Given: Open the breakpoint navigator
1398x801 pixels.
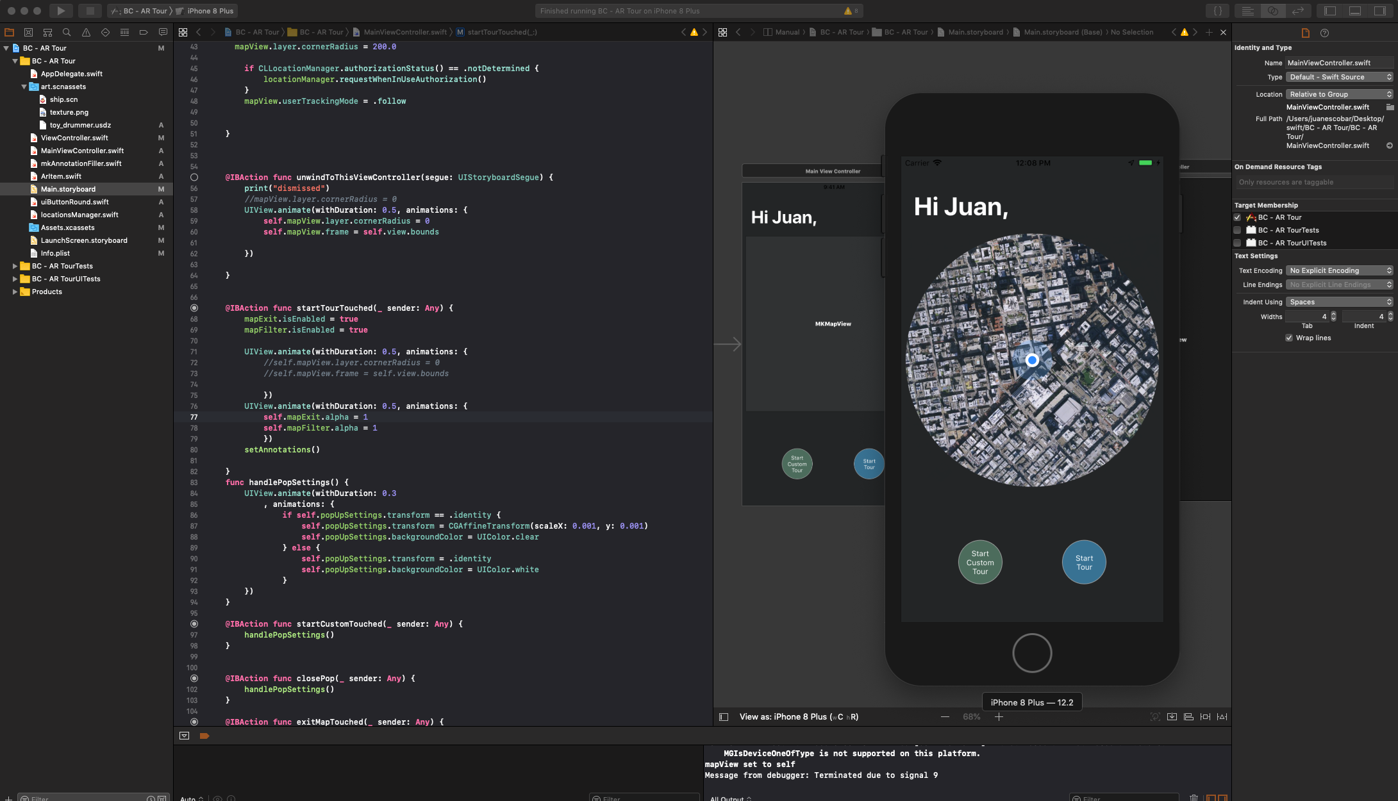Looking at the screenshot, I should 144,32.
